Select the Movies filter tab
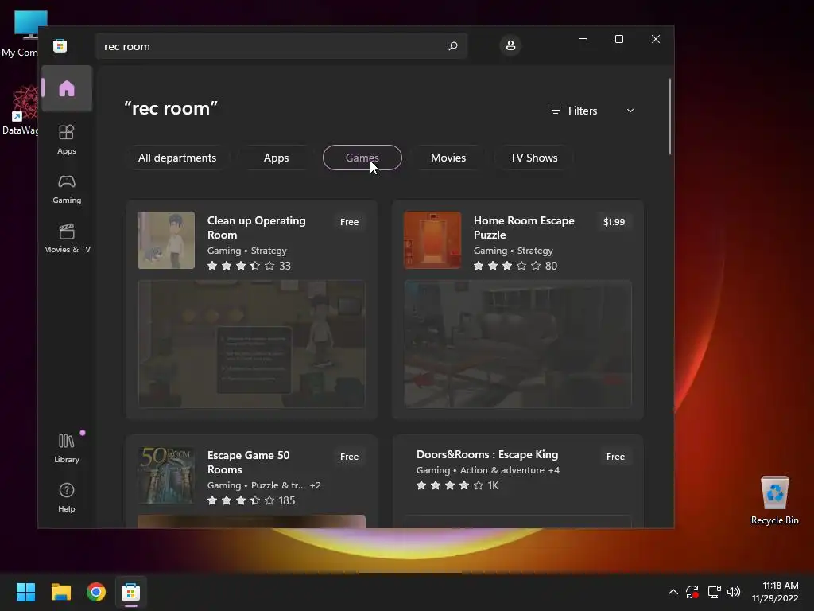This screenshot has height=611, width=814. click(448, 158)
